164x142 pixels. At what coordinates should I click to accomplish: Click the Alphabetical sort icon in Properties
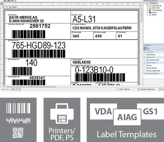click(x=149, y=49)
